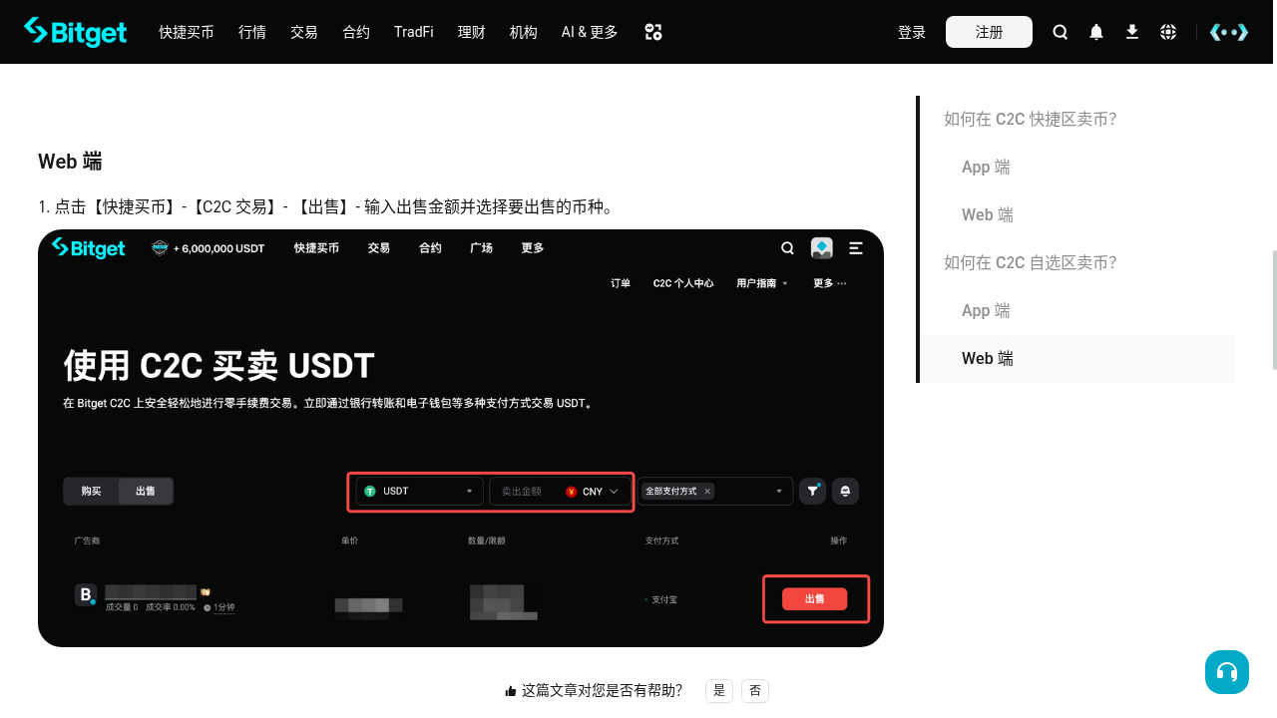Open the C2C tutorial screenshot image

click(x=461, y=438)
